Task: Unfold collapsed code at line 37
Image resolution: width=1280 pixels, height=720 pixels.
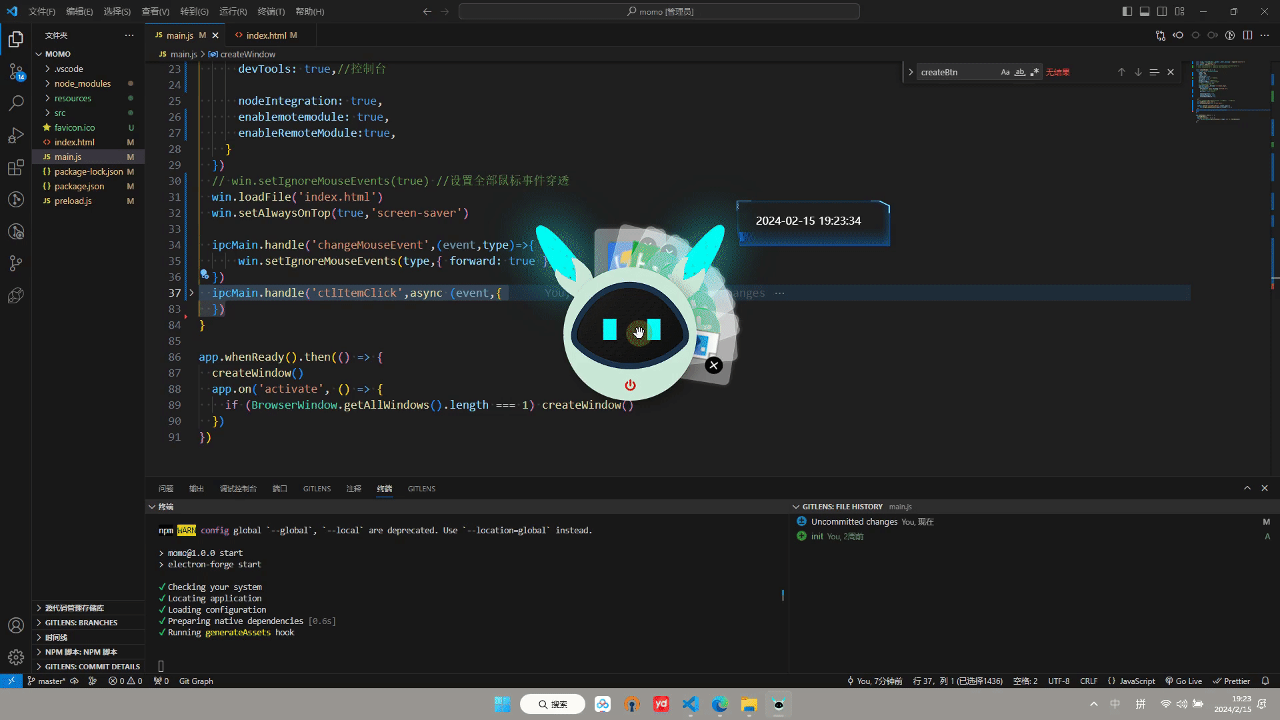Action: pos(191,293)
